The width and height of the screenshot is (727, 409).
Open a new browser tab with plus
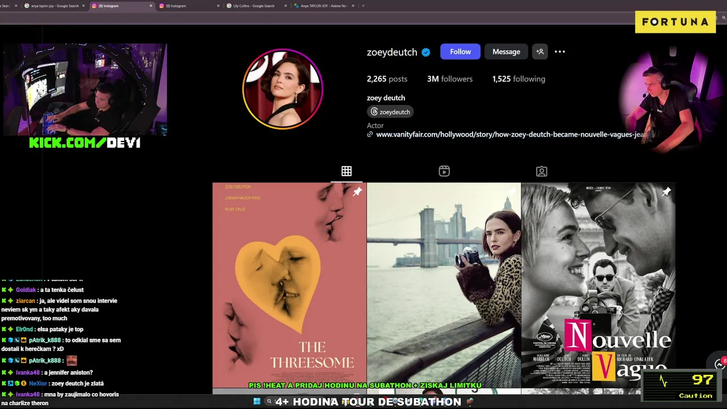click(363, 6)
